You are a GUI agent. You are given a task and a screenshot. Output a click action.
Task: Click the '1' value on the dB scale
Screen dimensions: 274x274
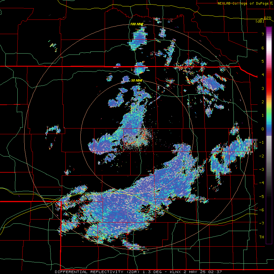pyautogui.click(x=263, y=115)
